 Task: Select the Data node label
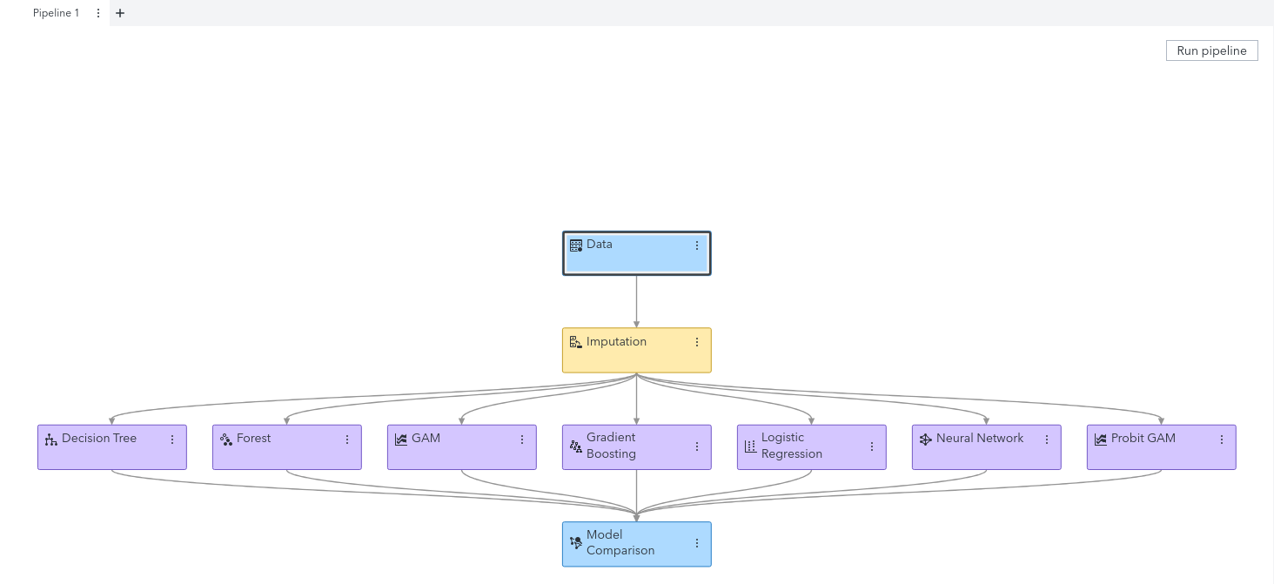click(600, 245)
